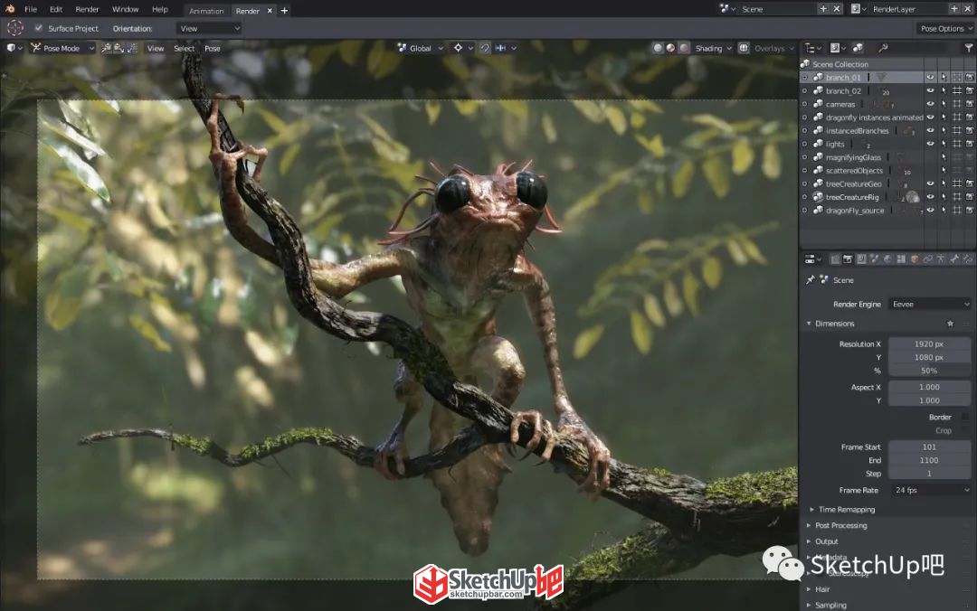Click the outliner search wrench icon
The height and width of the screenshot is (611, 977).
tap(883, 48)
